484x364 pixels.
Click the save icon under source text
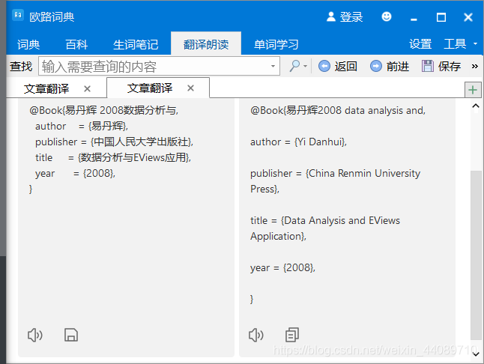[x=71, y=335]
